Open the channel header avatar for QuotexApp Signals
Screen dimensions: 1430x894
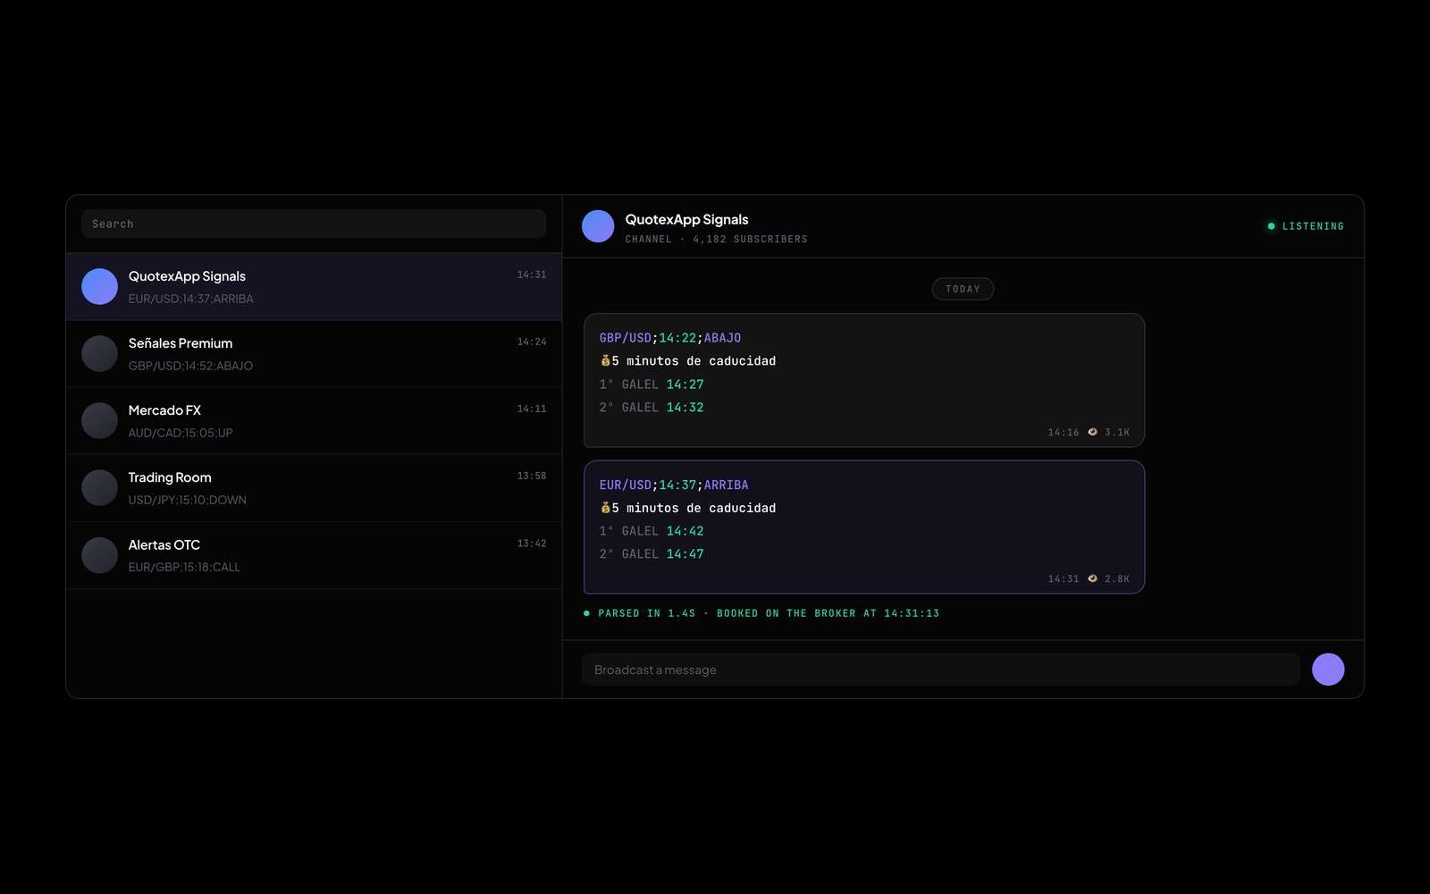[x=598, y=226]
